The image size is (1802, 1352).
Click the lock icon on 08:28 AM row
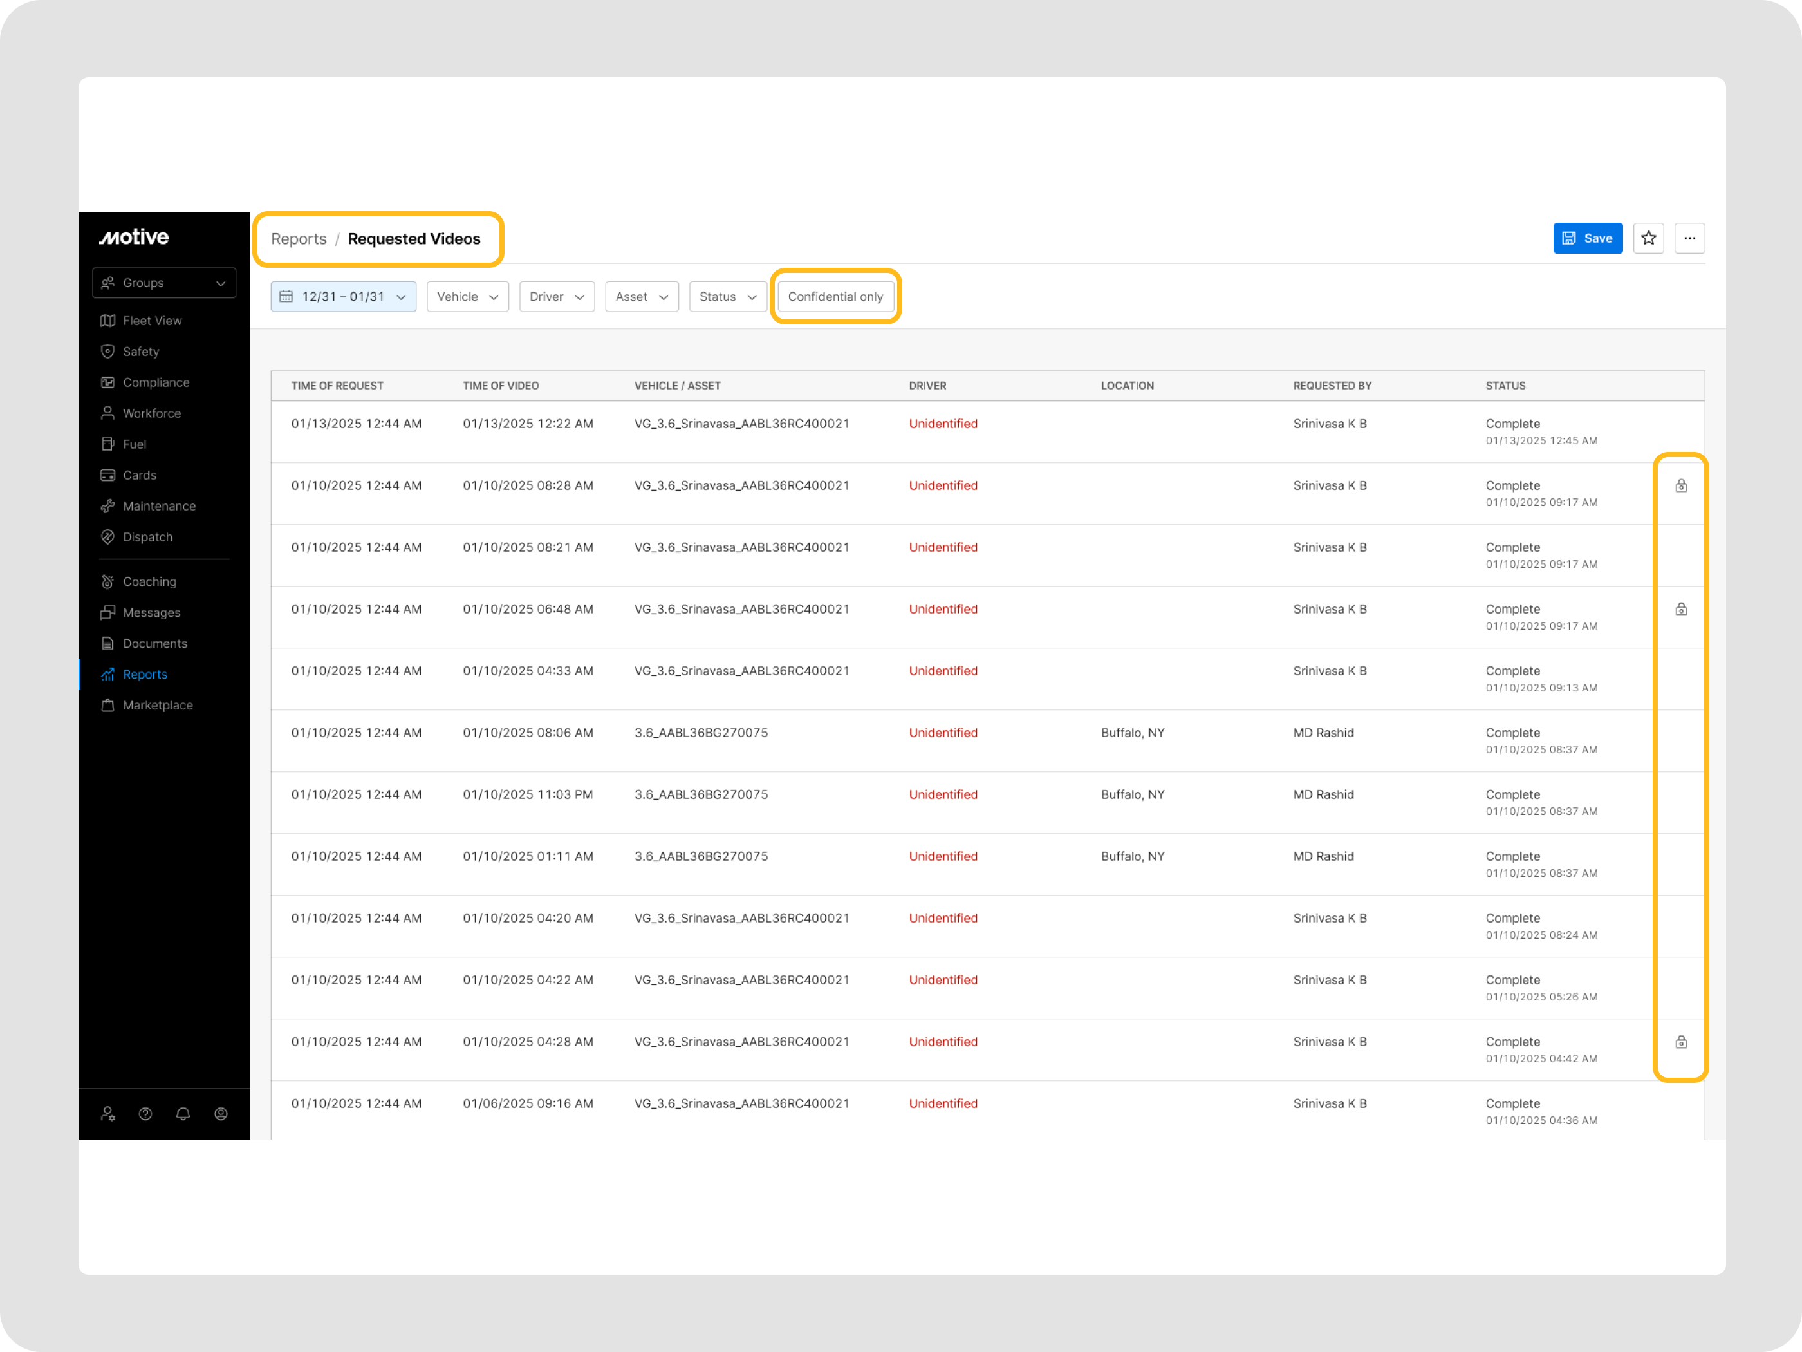click(x=1680, y=485)
